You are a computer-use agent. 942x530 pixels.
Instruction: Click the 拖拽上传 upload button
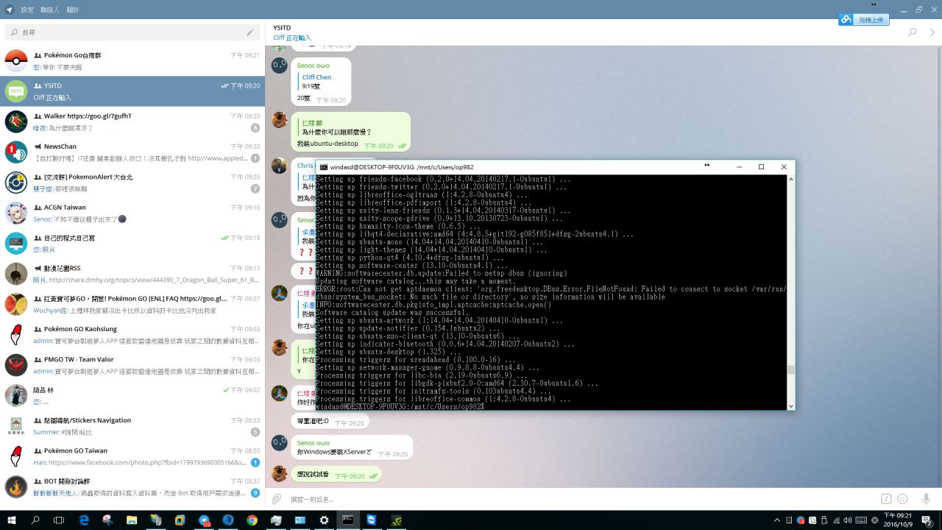coord(864,20)
